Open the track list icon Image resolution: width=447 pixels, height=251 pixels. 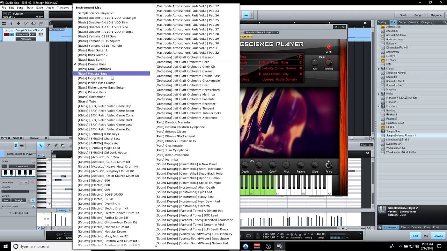tap(4, 23)
